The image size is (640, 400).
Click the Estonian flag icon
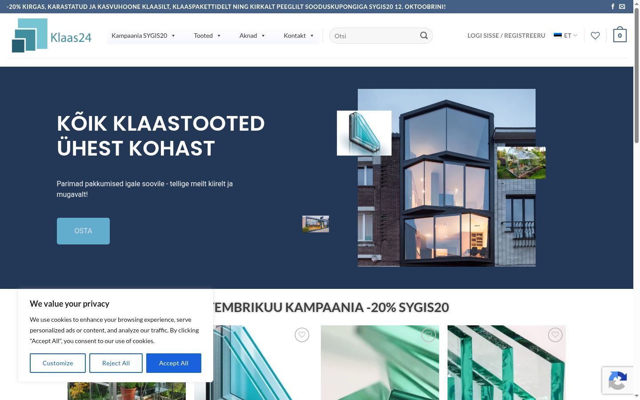pos(558,36)
